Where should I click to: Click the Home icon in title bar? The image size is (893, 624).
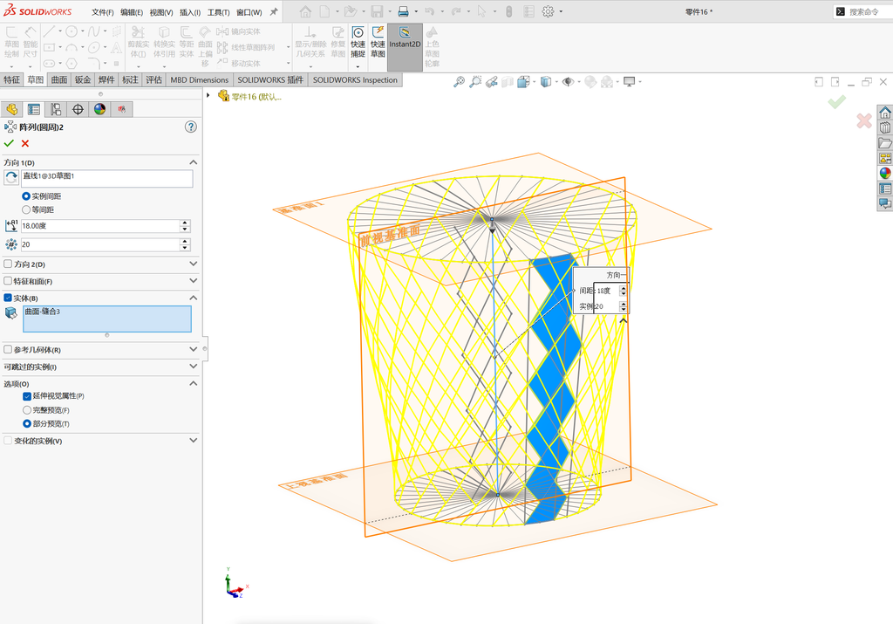click(x=305, y=11)
